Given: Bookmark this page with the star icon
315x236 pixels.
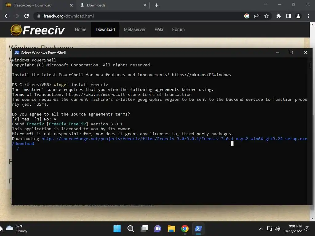Looking at the screenshot, I should tap(266, 16).
